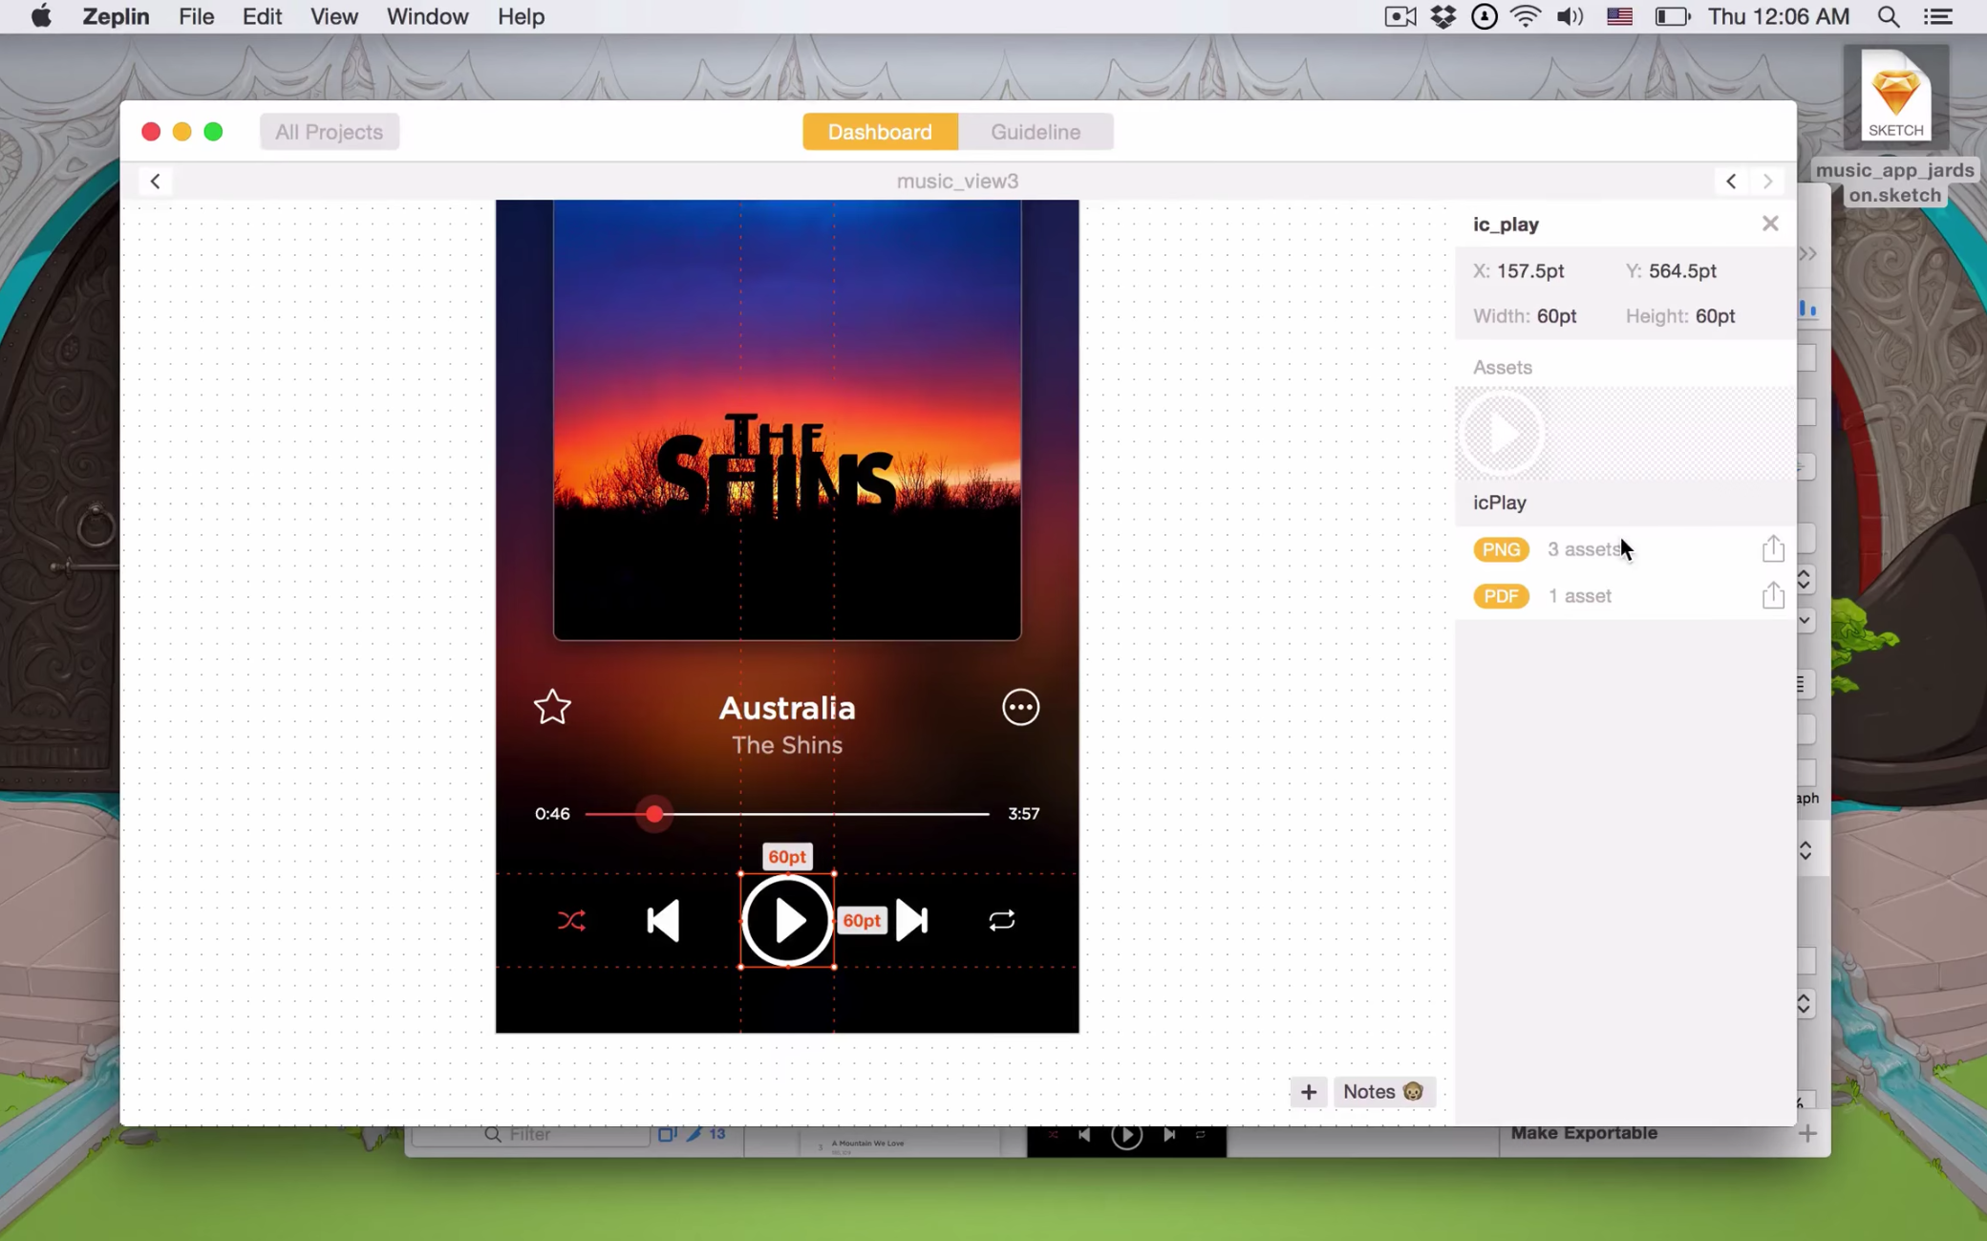Viewport: 1987px width, 1241px height.
Task: Close the ic_play inspector panel
Action: (x=1770, y=224)
